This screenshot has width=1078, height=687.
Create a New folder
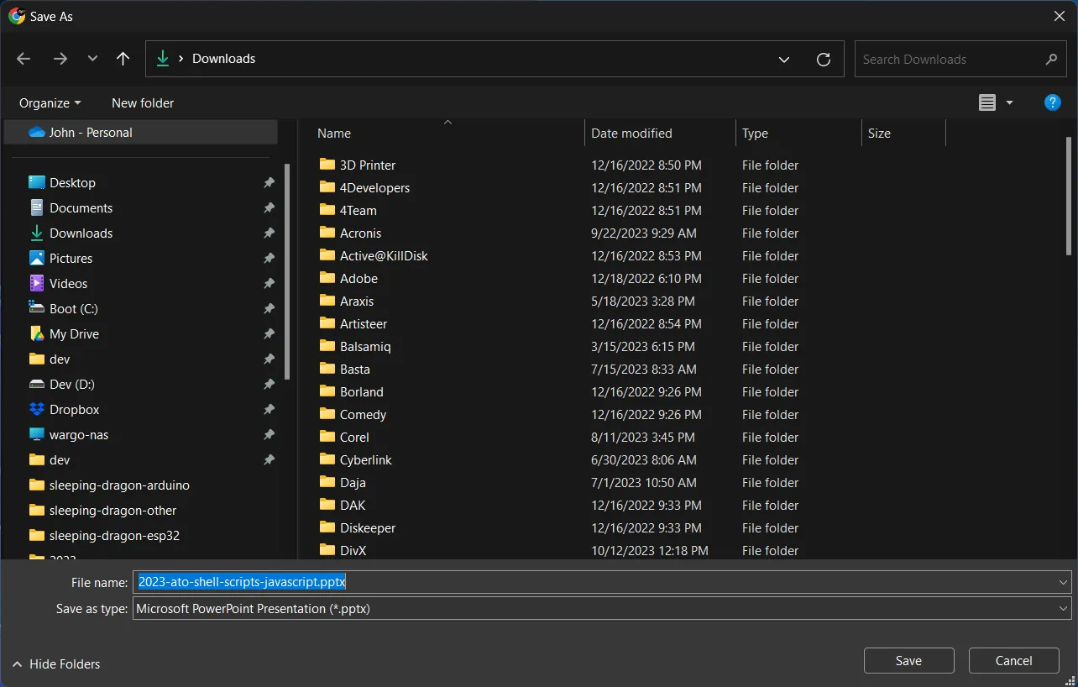(x=143, y=102)
